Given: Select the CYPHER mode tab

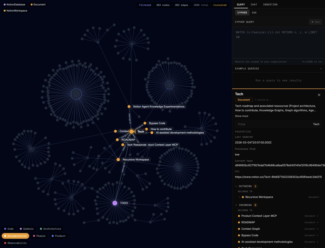Looking at the screenshot, I should click(x=242, y=13).
